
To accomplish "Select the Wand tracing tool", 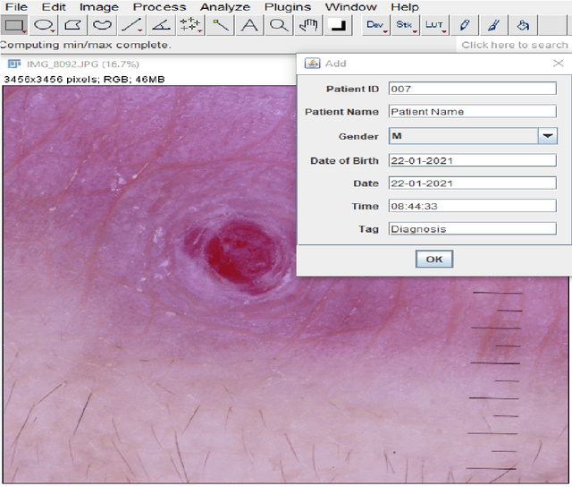I will coord(221,25).
